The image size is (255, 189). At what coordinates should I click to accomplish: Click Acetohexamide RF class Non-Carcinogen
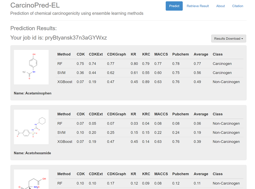(226, 124)
